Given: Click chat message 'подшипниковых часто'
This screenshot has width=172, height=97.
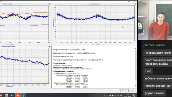Looking at the screenshot, I should (158, 86).
